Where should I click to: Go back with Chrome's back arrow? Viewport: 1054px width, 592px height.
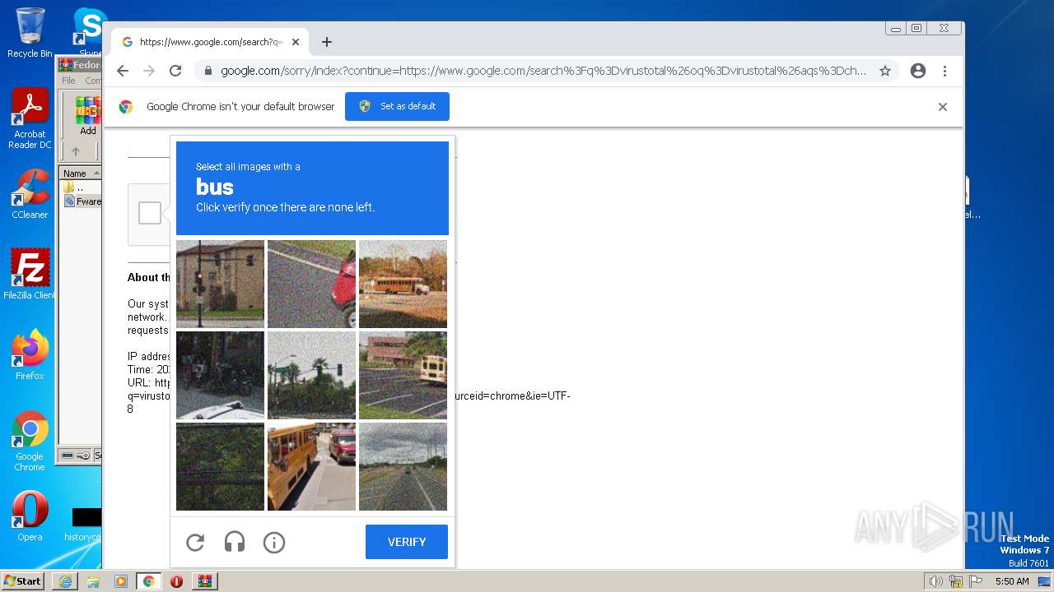click(x=123, y=71)
